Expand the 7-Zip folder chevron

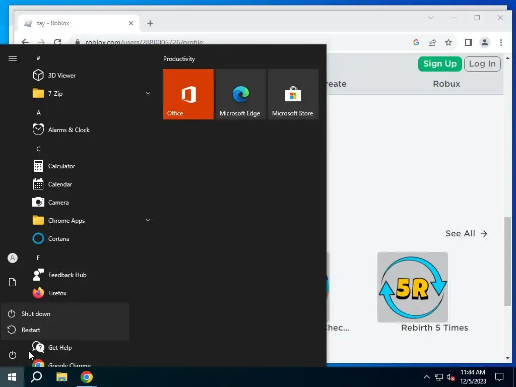[x=148, y=93]
